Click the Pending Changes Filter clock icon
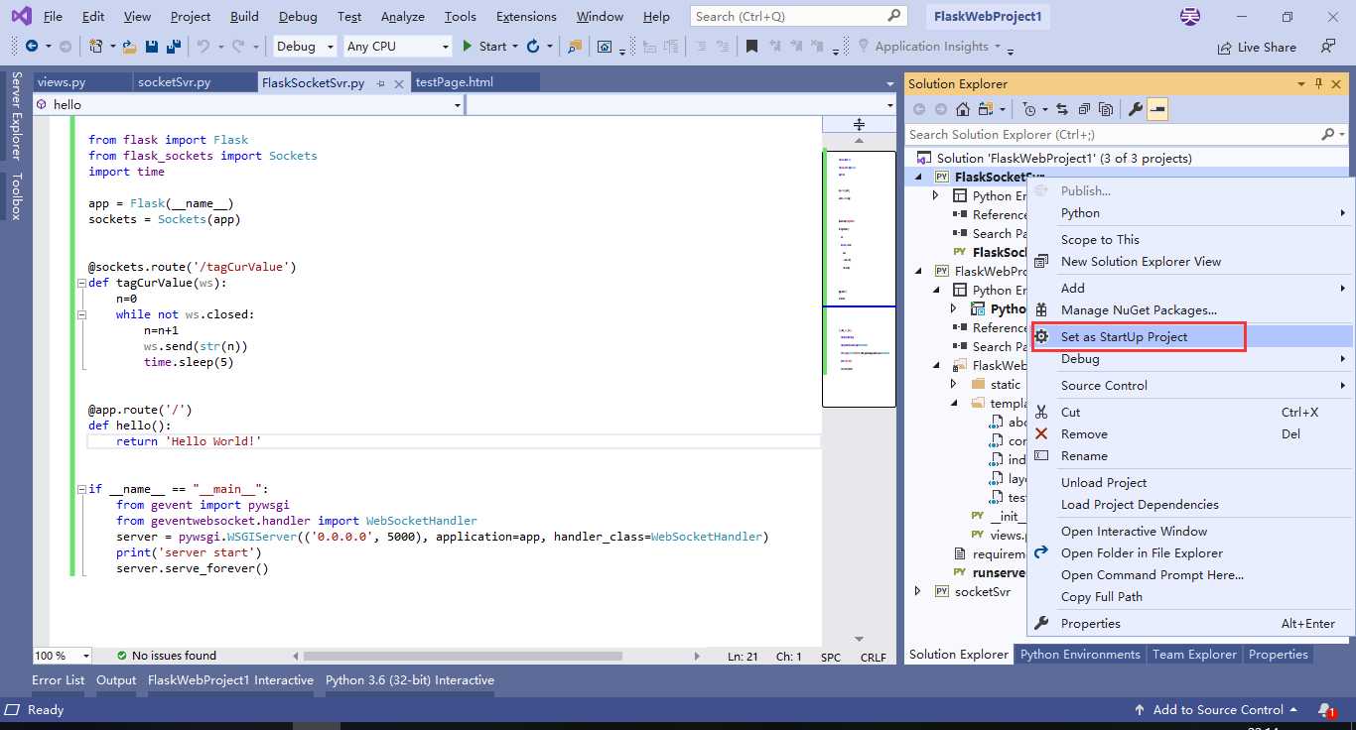 [x=1029, y=109]
